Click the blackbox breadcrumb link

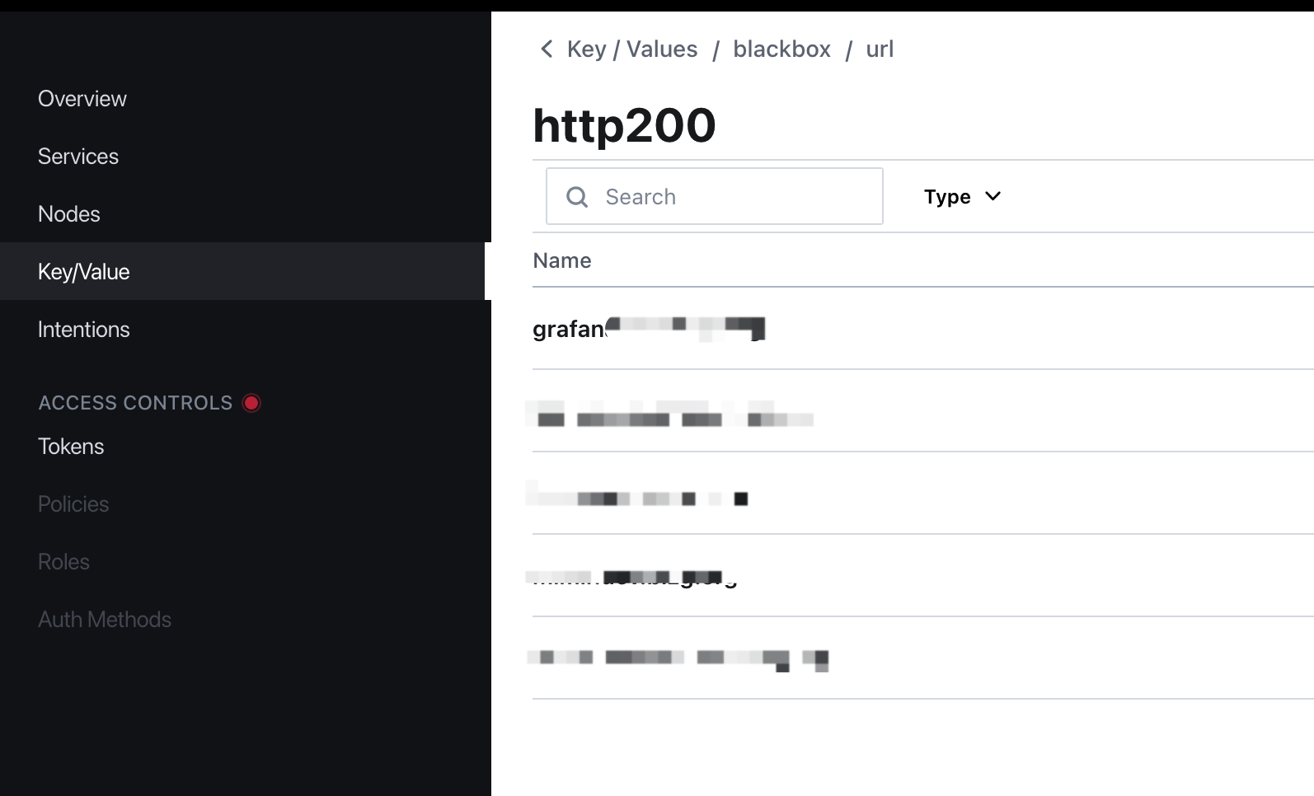click(x=781, y=49)
